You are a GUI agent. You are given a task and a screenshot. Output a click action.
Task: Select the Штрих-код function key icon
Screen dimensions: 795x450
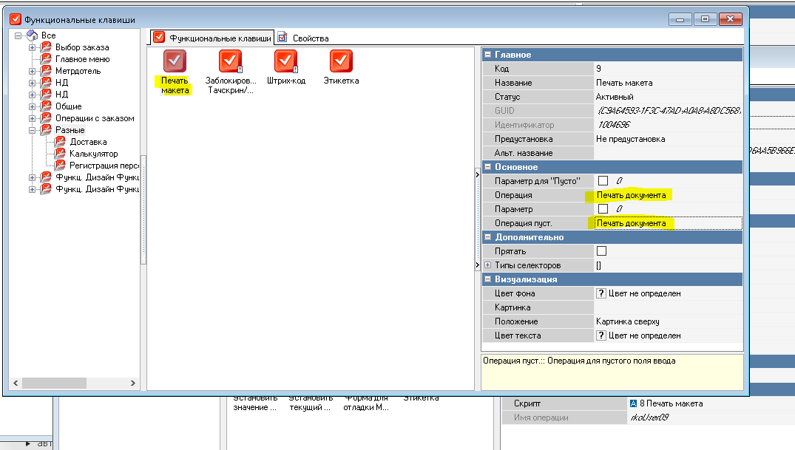pos(285,61)
